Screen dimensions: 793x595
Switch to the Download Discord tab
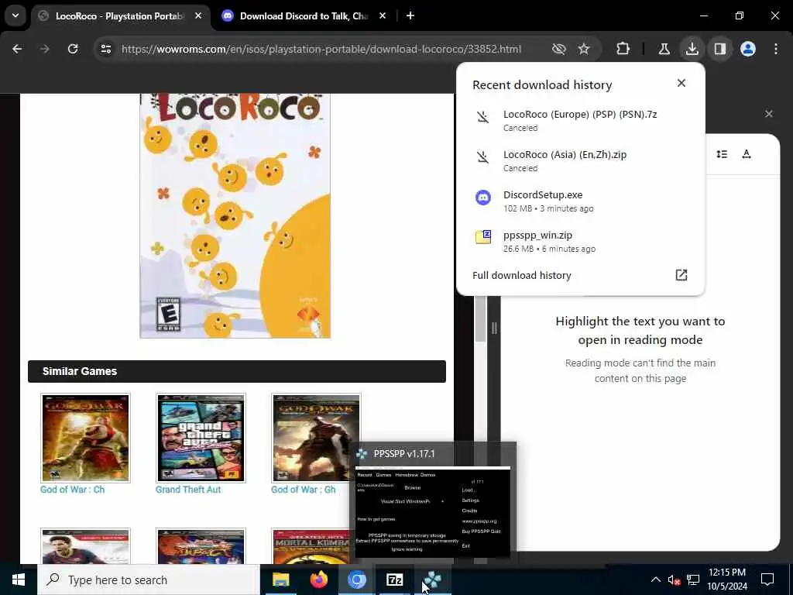pyautogui.click(x=304, y=16)
